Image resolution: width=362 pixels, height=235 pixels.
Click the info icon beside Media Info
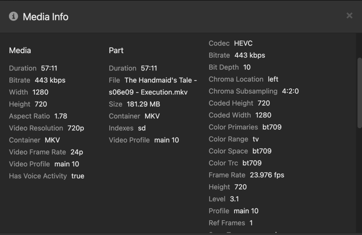pos(14,16)
